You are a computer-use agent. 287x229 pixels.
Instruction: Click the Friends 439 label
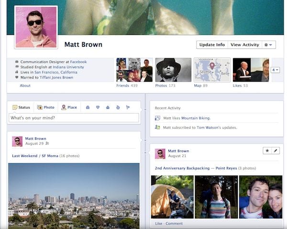pos(127,85)
